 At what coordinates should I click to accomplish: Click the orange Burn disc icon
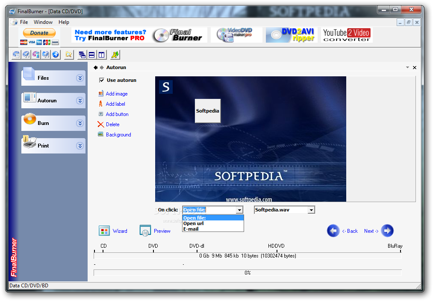coord(30,119)
